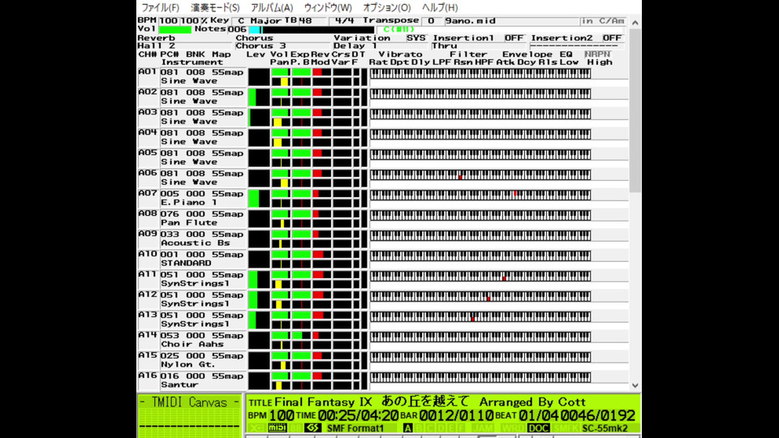Click A13 SynStrings1 keyboard display row
The height and width of the screenshot is (438, 779).
tap(480, 317)
